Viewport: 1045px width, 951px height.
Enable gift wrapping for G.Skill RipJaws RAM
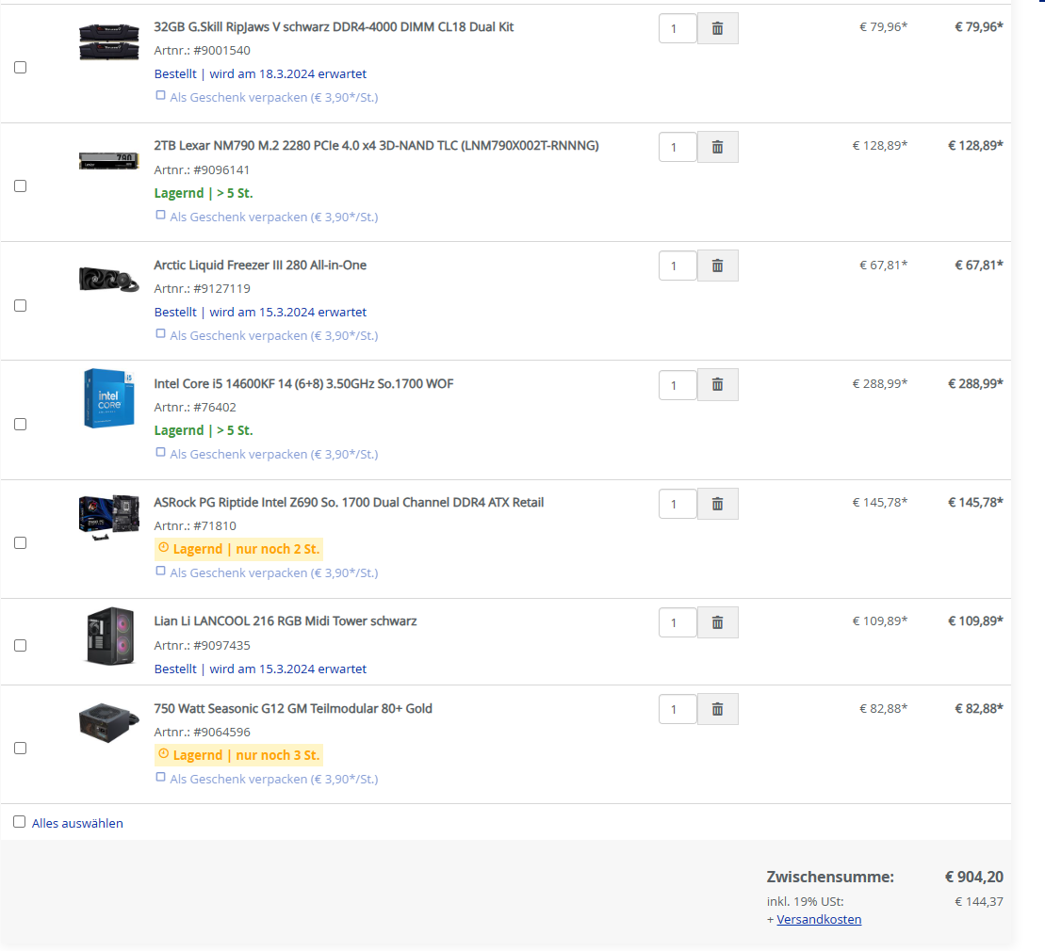point(160,95)
